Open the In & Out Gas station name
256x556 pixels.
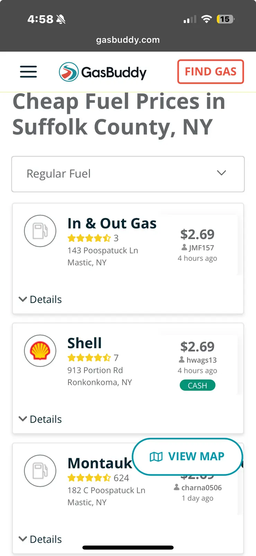[112, 223]
